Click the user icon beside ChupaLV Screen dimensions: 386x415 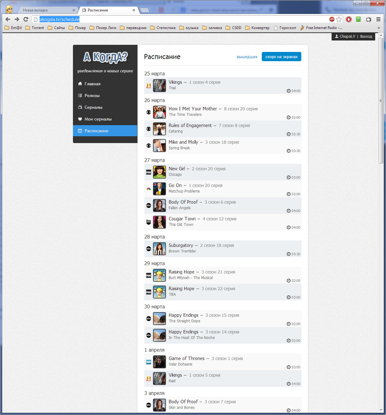point(337,36)
